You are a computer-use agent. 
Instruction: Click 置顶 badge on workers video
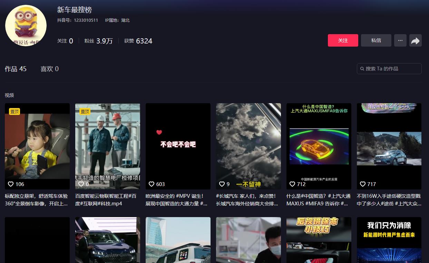[x=85, y=111]
